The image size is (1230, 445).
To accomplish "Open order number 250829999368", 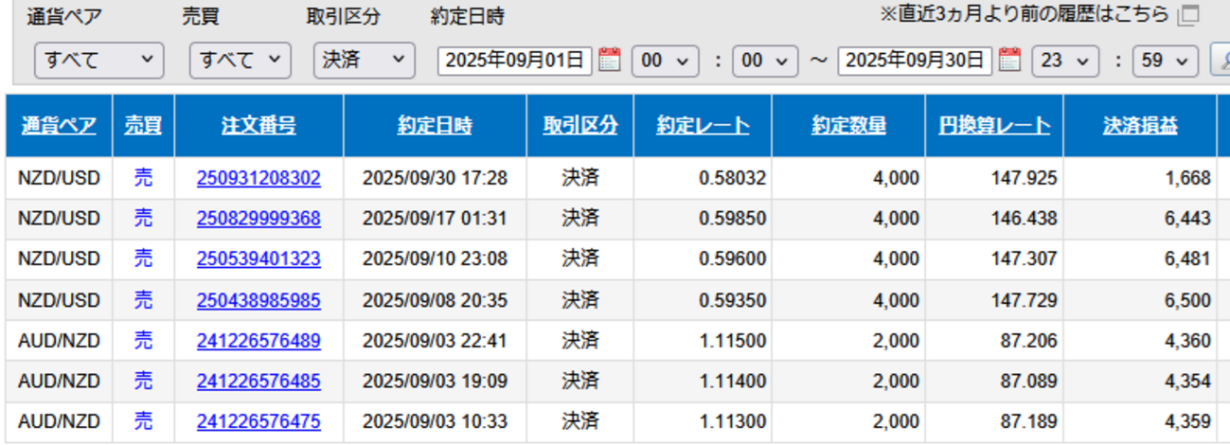I will tap(258, 219).
